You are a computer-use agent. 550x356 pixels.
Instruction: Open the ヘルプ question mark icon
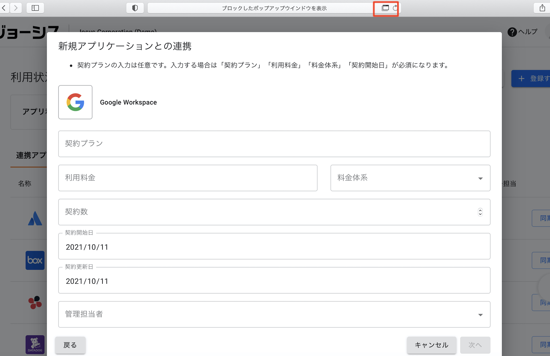click(512, 32)
